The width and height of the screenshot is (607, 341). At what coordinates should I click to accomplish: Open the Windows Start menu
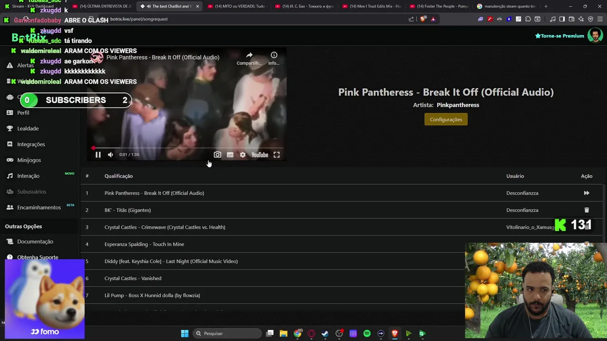[184, 333]
